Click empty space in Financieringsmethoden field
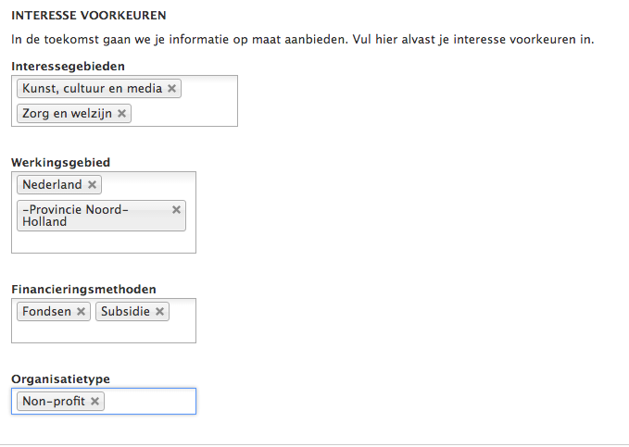629x447 pixels. (x=104, y=332)
